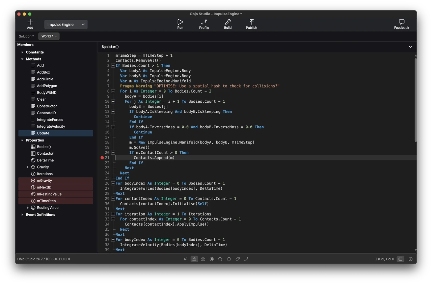Select the Update method in Members
This screenshot has height=284, width=432.
(x=56, y=133)
